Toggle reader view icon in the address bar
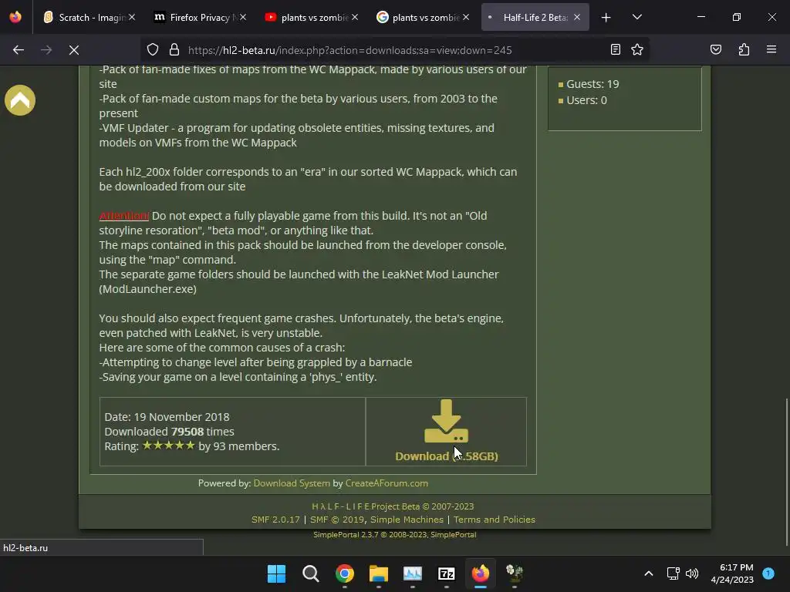 pyautogui.click(x=615, y=49)
